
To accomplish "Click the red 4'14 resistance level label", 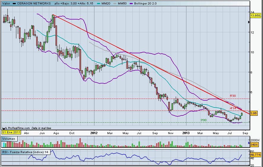I will click(233, 108).
